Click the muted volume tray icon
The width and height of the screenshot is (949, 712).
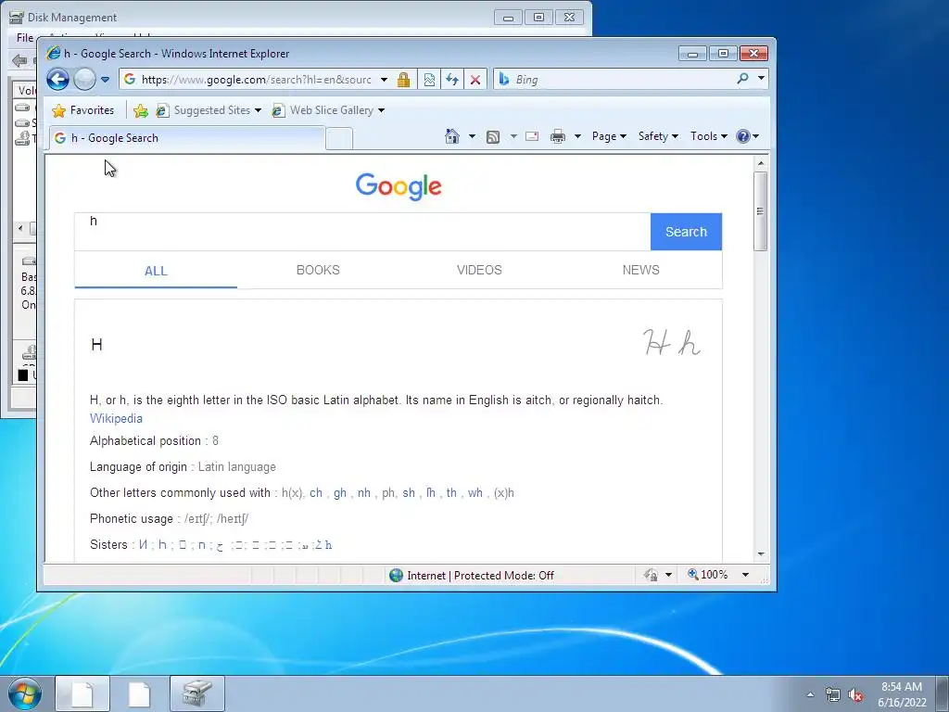pos(855,694)
